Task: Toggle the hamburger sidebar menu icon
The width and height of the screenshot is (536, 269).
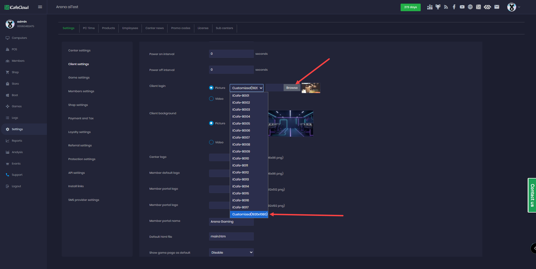Action: coord(40,7)
